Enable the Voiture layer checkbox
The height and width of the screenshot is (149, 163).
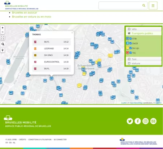point(129,63)
